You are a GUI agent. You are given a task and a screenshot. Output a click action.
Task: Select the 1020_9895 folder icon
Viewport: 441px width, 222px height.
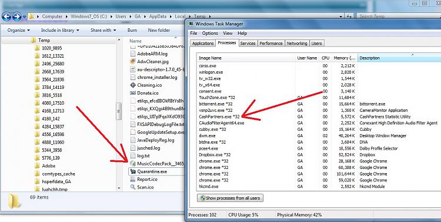[37, 48]
